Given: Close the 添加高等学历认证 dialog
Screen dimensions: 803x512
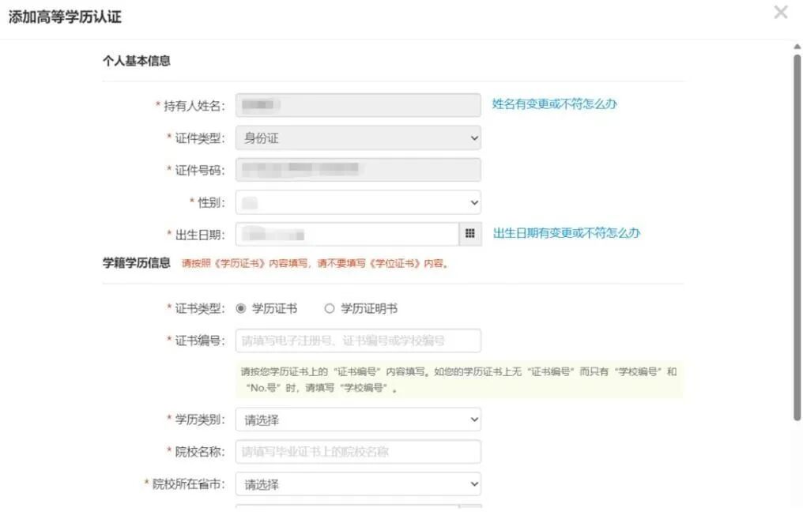Looking at the screenshot, I should pos(780,12).
